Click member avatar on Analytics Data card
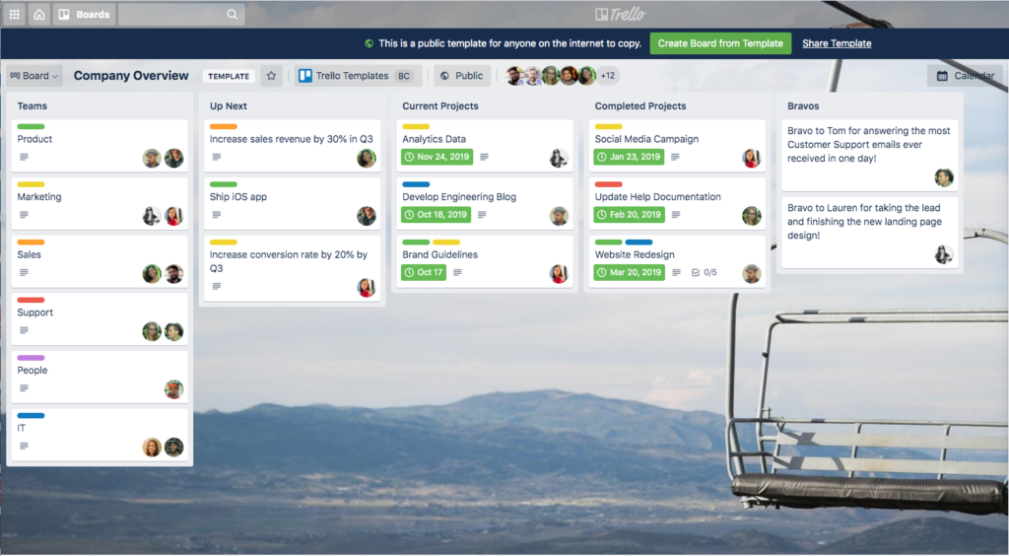 (560, 159)
